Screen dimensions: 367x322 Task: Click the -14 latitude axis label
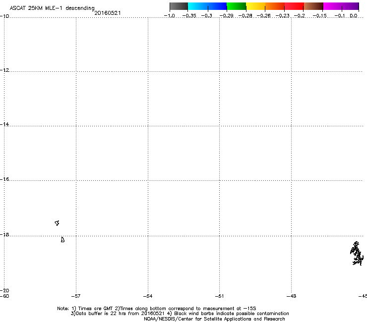pyautogui.click(x=4, y=124)
